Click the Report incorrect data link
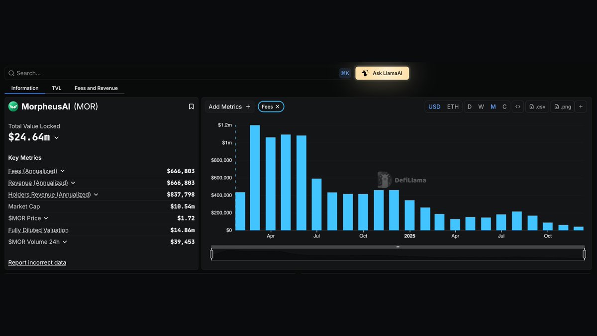Screen dimensions: 597x336 (37, 262)
